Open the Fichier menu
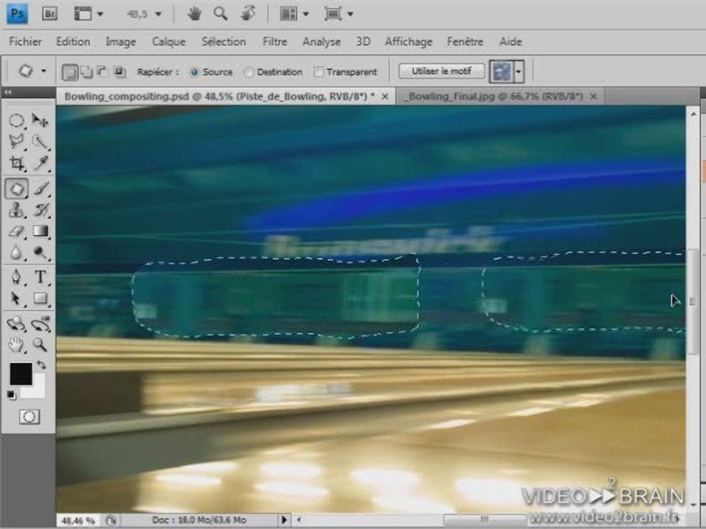 click(25, 42)
